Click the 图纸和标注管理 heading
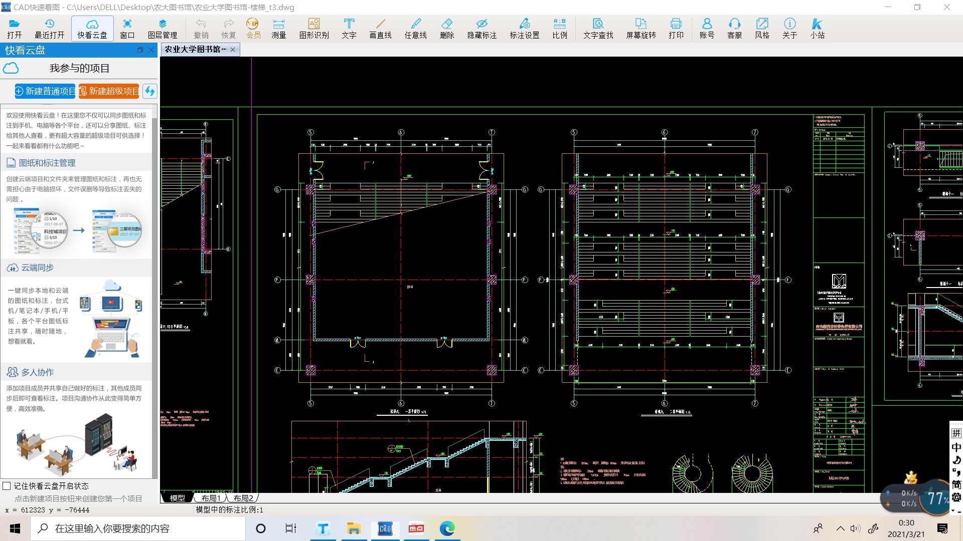 coord(47,163)
